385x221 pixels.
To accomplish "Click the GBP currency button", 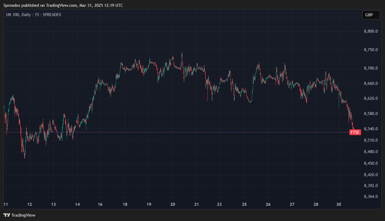I will (371, 15).
